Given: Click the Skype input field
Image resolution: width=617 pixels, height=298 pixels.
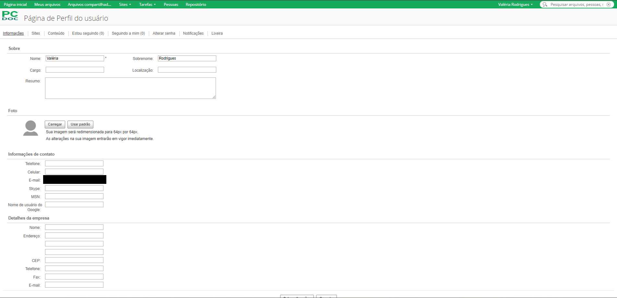Looking at the screenshot, I should (x=74, y=188).
